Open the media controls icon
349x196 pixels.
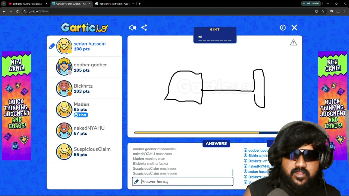332,11
